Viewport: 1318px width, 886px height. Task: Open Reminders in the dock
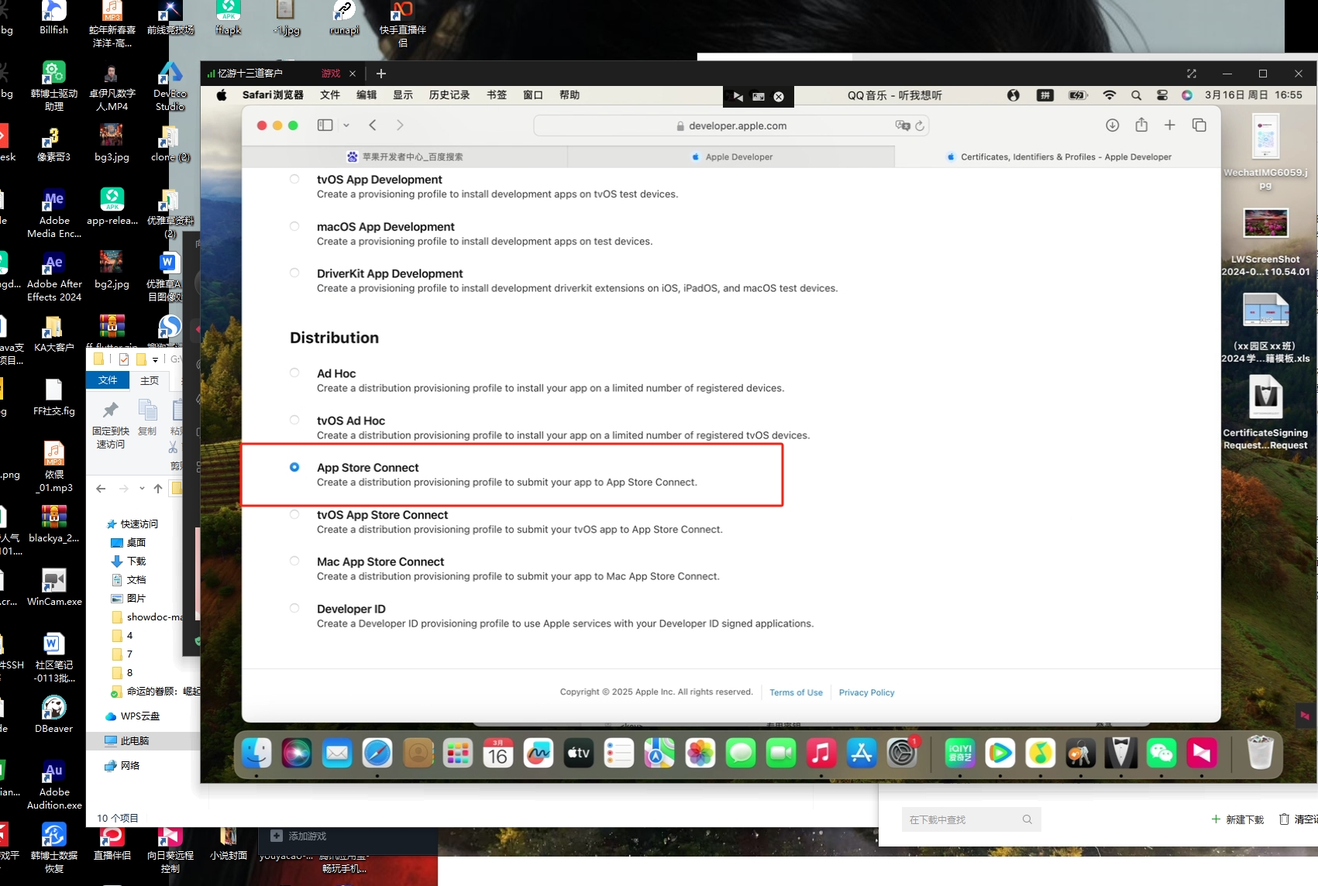(619, 753)
